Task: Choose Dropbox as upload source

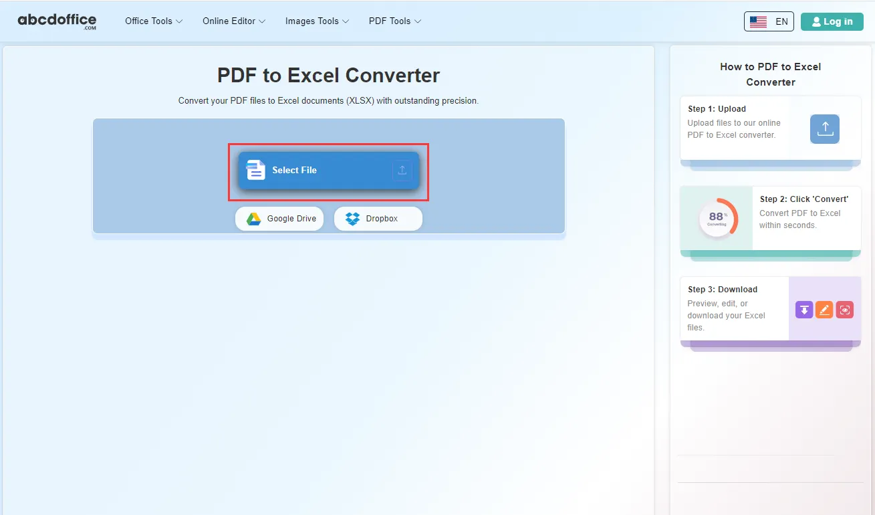Action: tap(378, 219)
